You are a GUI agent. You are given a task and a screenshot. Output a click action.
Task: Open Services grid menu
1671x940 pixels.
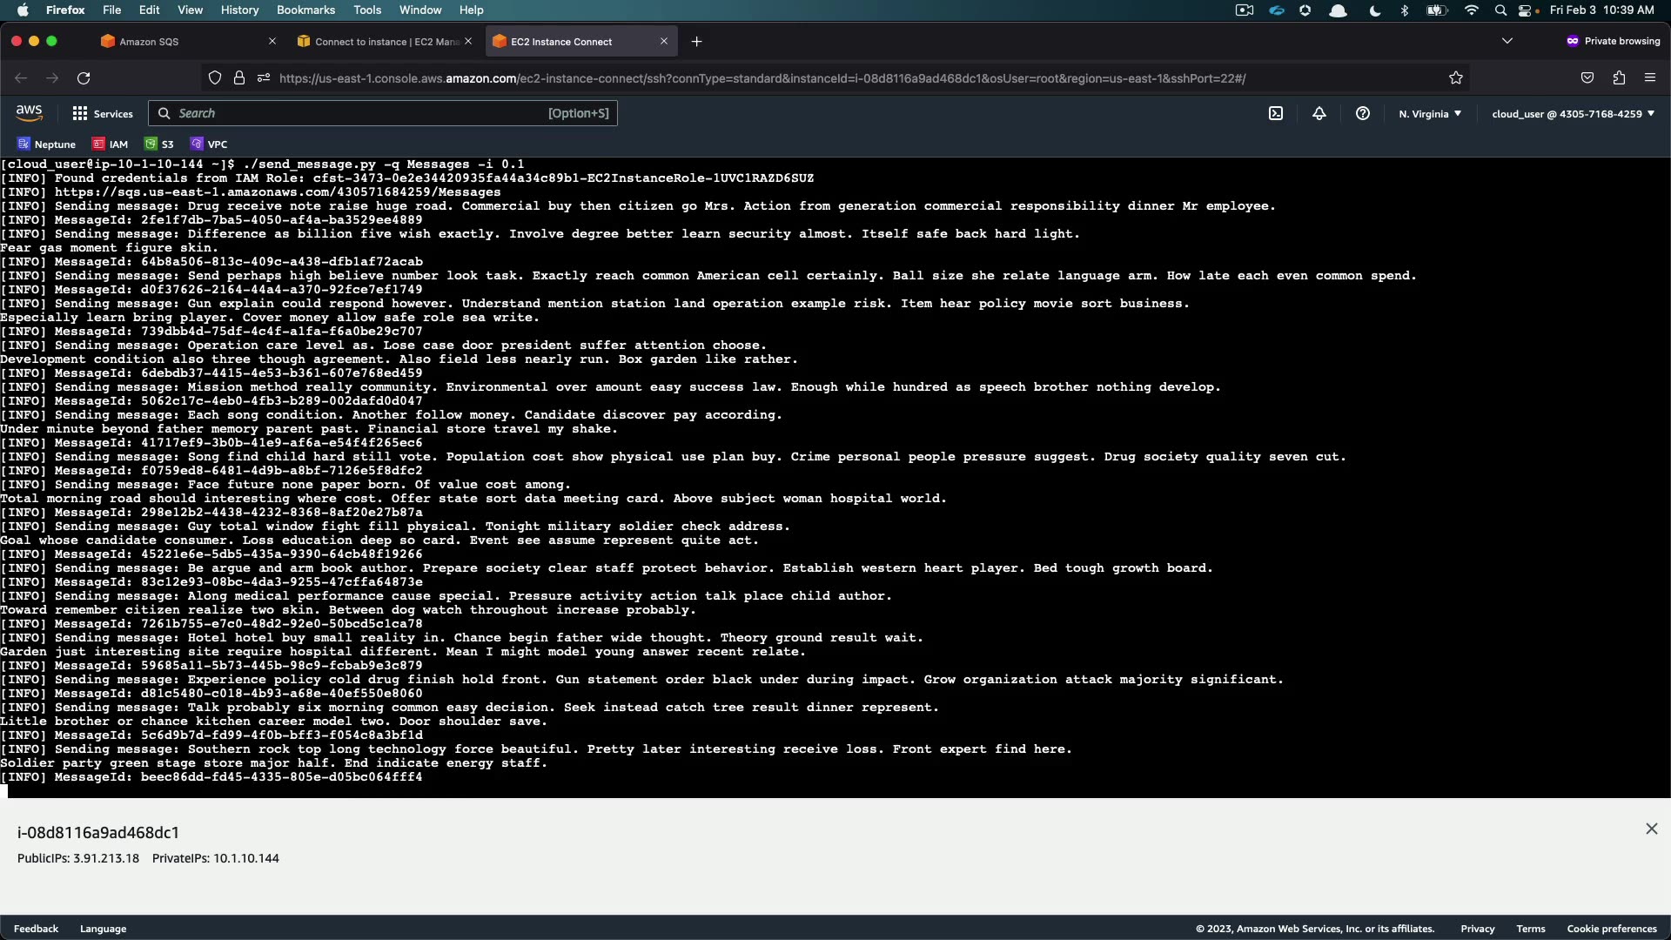tap(103, 113)
